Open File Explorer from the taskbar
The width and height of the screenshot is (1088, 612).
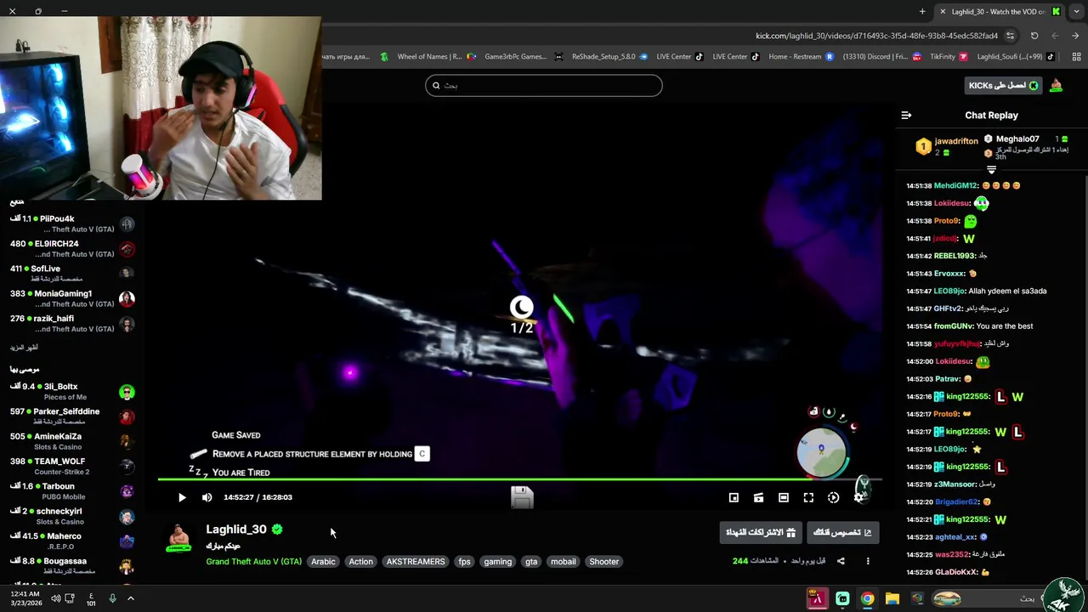point(892,598)
